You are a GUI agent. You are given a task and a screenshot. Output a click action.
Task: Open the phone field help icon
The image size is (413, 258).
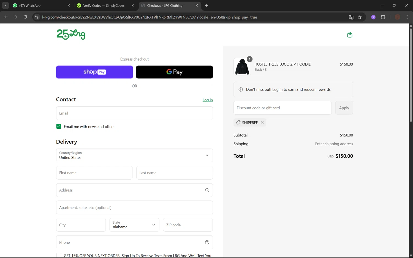tap(207, 242)
